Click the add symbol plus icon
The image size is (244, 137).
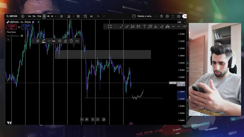coord(23,16)
